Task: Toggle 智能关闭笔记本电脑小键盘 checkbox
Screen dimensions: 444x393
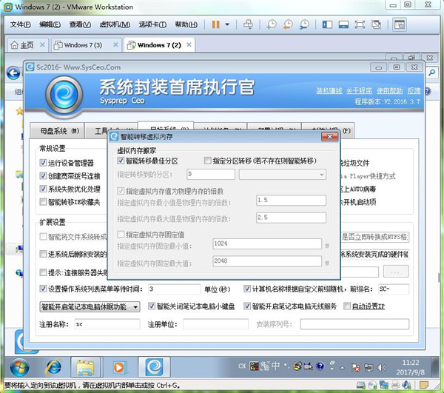Action: (152, 306)
